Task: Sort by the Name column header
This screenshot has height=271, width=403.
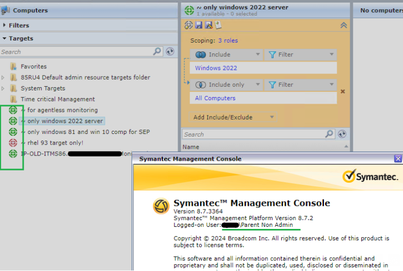Action: [190, 147]
